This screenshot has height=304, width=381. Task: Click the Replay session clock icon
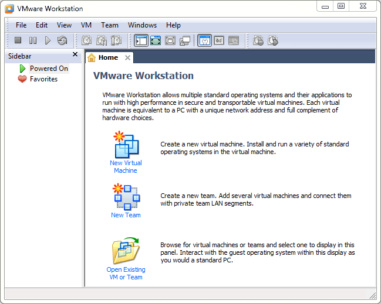click(273, 40)
